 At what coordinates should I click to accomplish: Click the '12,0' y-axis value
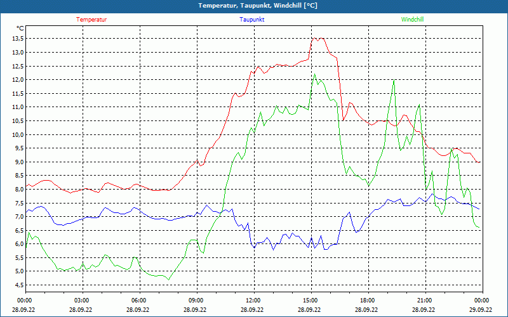(x=18, y=80)
